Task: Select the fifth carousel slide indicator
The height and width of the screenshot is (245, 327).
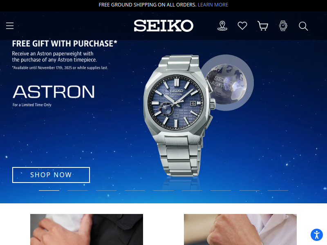Action: pos(163,190)
